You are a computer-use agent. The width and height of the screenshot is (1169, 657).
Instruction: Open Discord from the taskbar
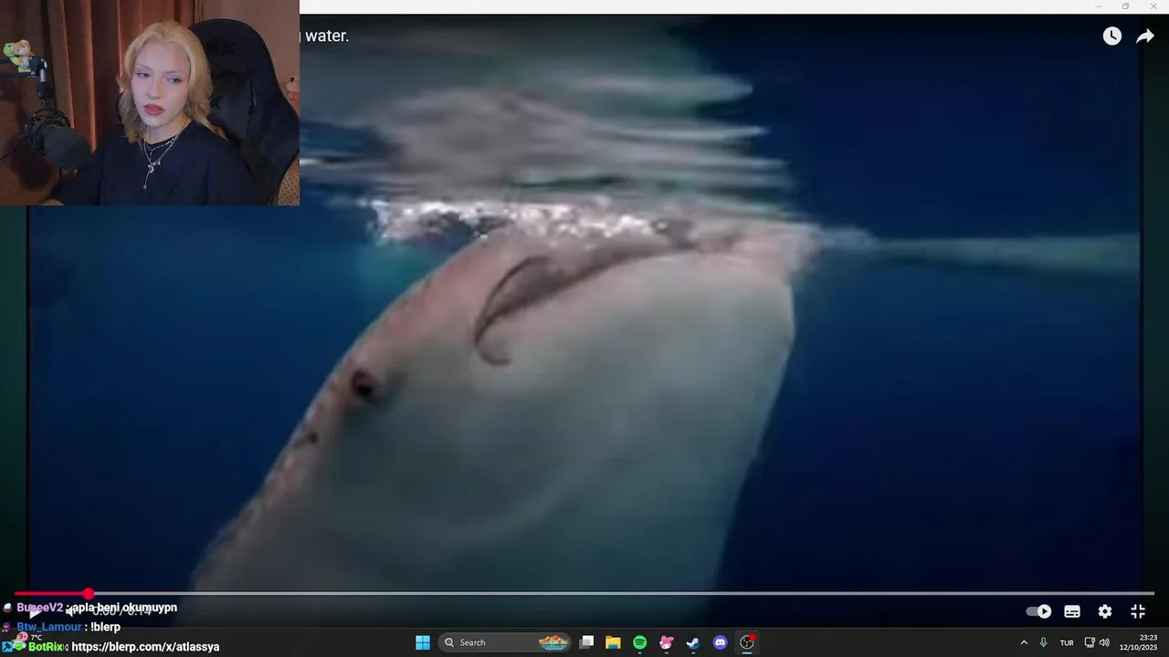coord(720,642)
